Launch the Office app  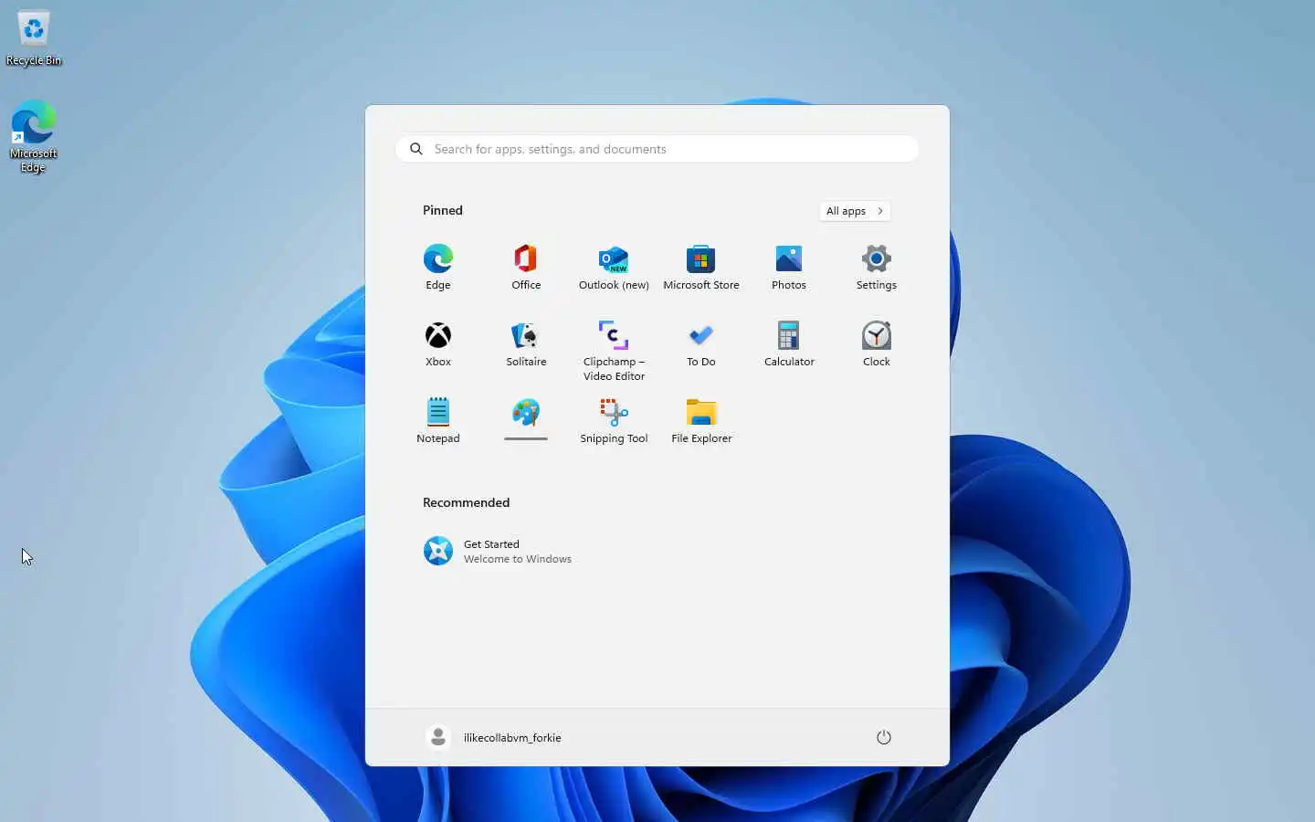click(526, 267)
